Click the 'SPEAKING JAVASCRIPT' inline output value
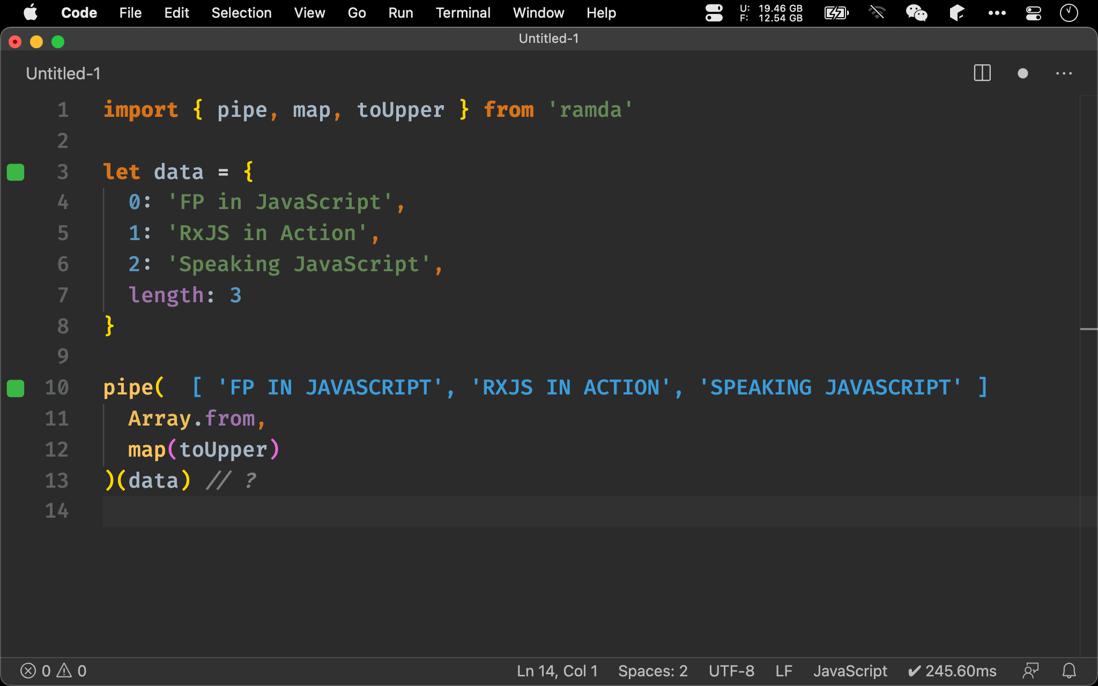 pos(830,387)
